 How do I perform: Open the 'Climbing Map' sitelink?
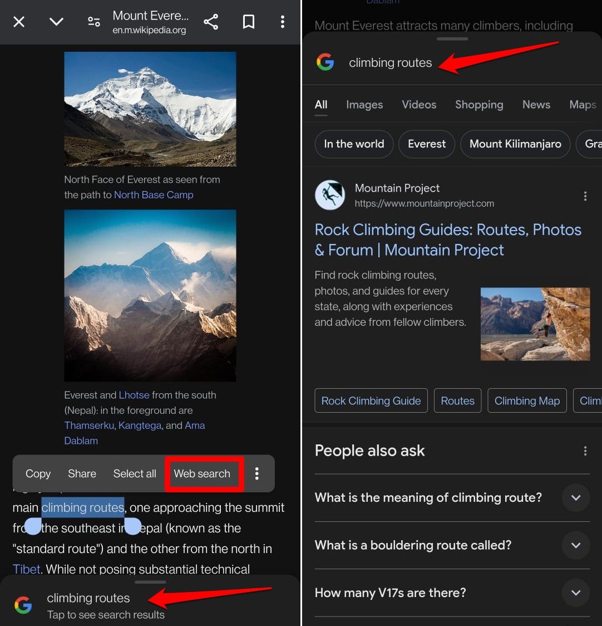(527, 400)
